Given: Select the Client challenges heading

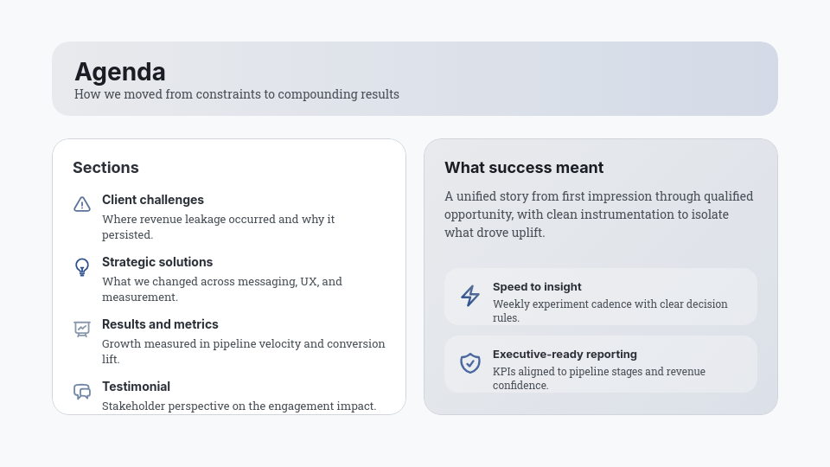Looking at the screenshot, I should pos(153,200).
